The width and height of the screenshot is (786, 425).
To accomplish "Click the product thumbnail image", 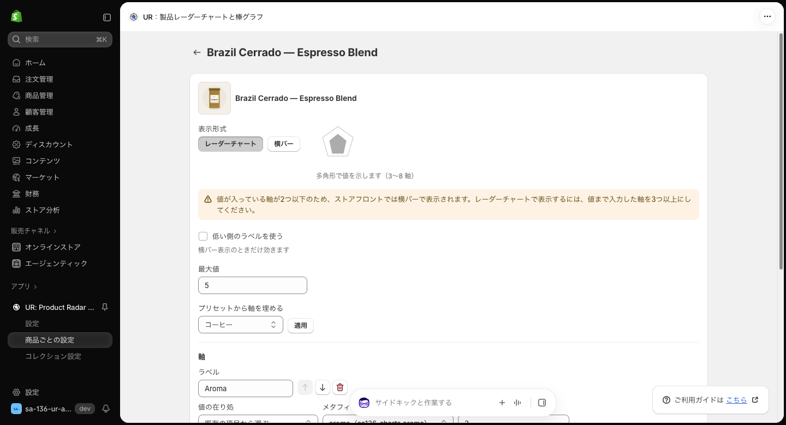I will 215,98.
